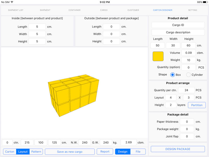Click Save as new cargo
Image resolution: width=209 pixels, height=157 pixels.
click(x=70, y=152)
